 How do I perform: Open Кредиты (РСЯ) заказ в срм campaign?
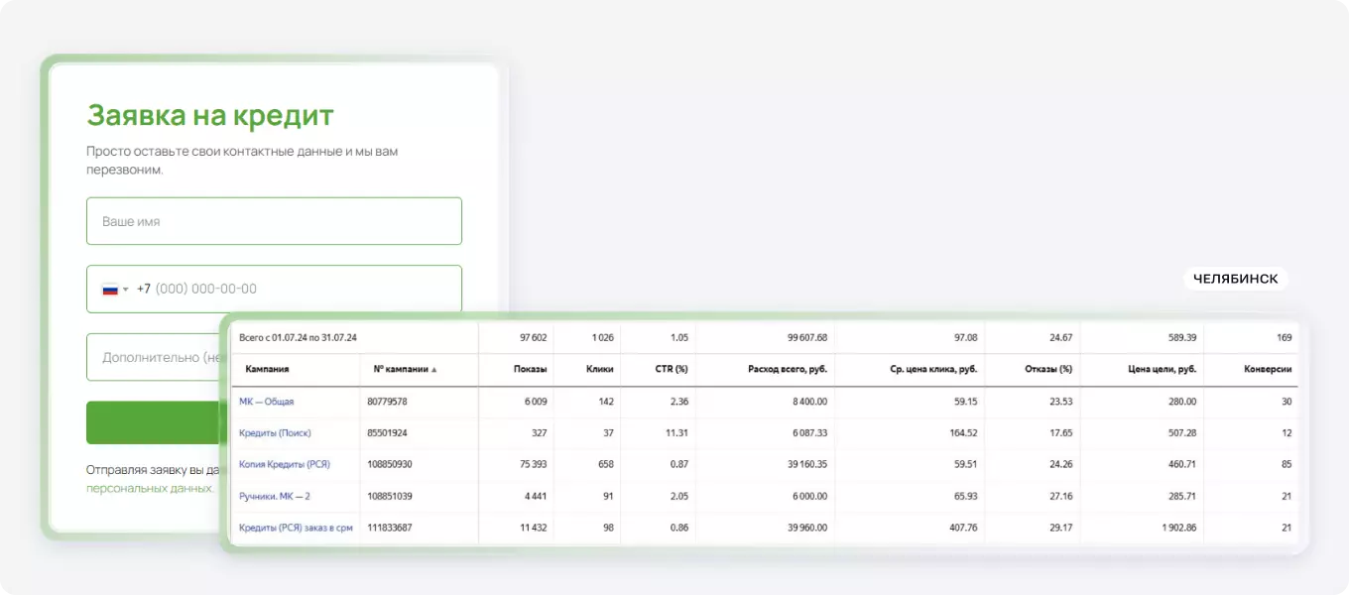[x=296, y=528]
